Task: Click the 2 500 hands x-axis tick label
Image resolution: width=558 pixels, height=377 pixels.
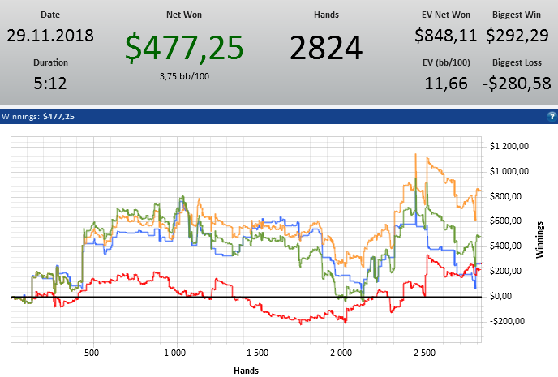Action: pyautogui.click(x=424, y=353)
